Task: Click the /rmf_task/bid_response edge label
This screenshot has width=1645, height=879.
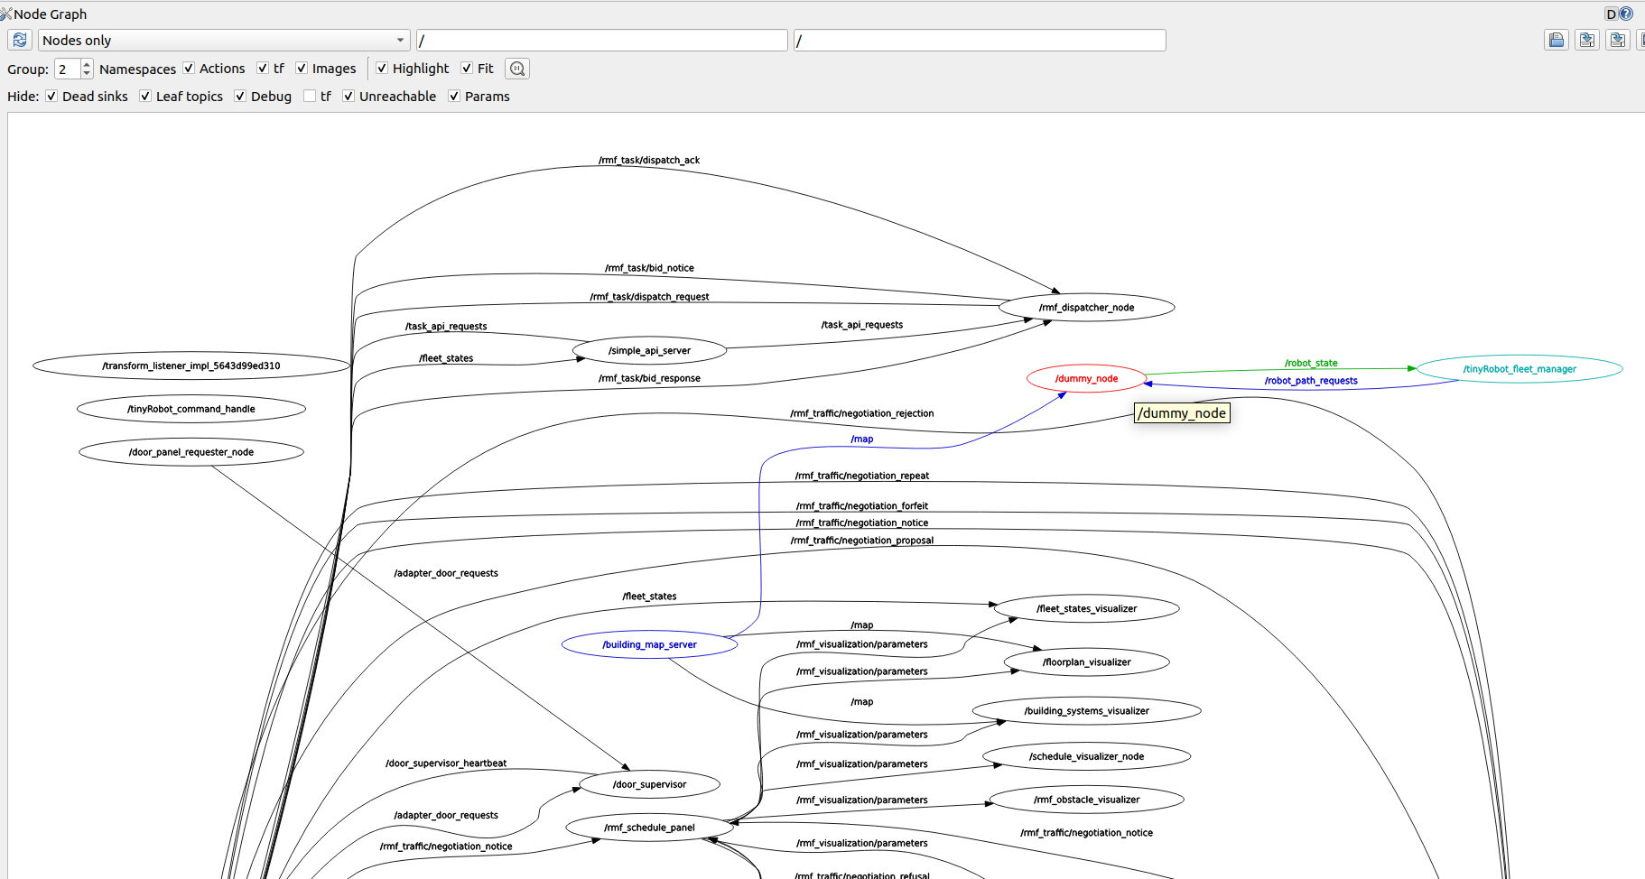Action: click(649, 379)
